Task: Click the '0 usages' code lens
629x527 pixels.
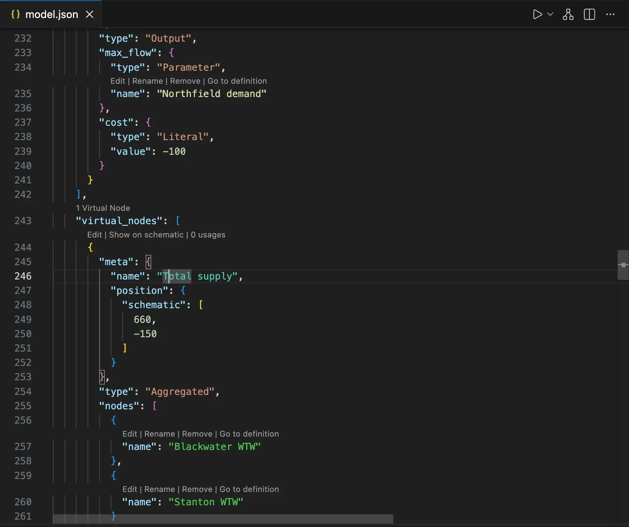Action: [x=208, y=235]
